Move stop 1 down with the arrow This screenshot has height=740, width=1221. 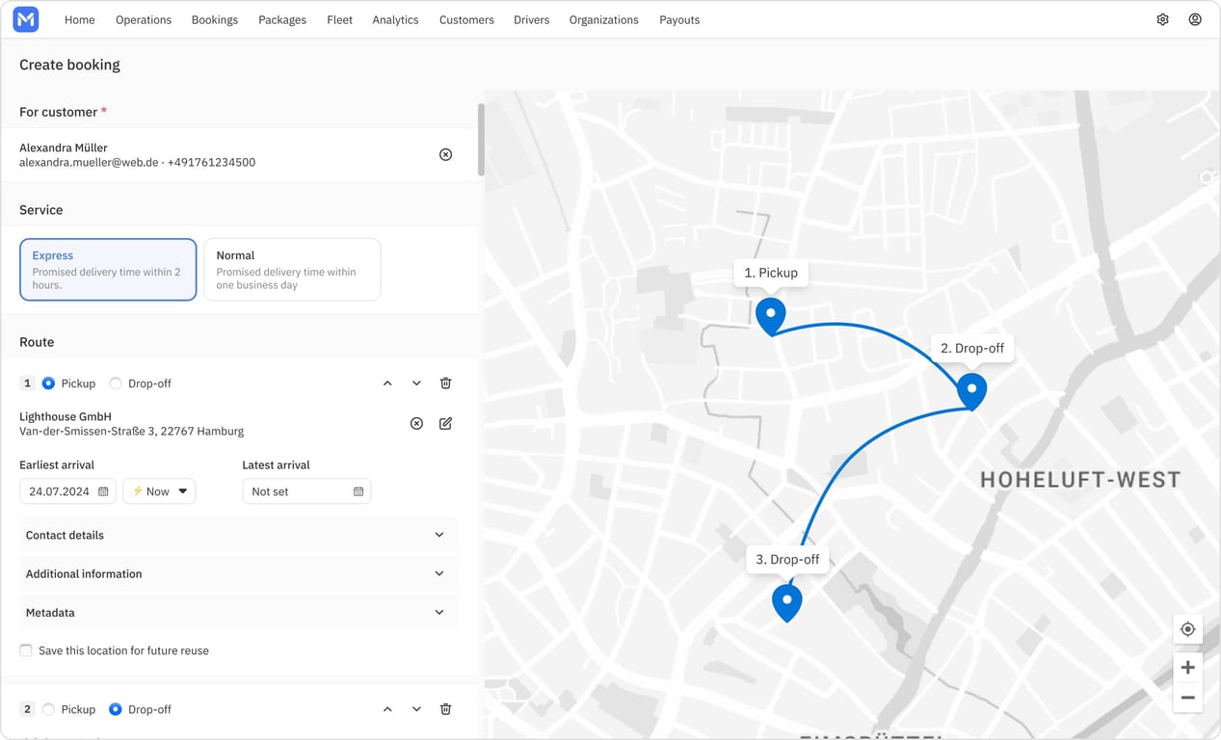click(x=416, y=383)
